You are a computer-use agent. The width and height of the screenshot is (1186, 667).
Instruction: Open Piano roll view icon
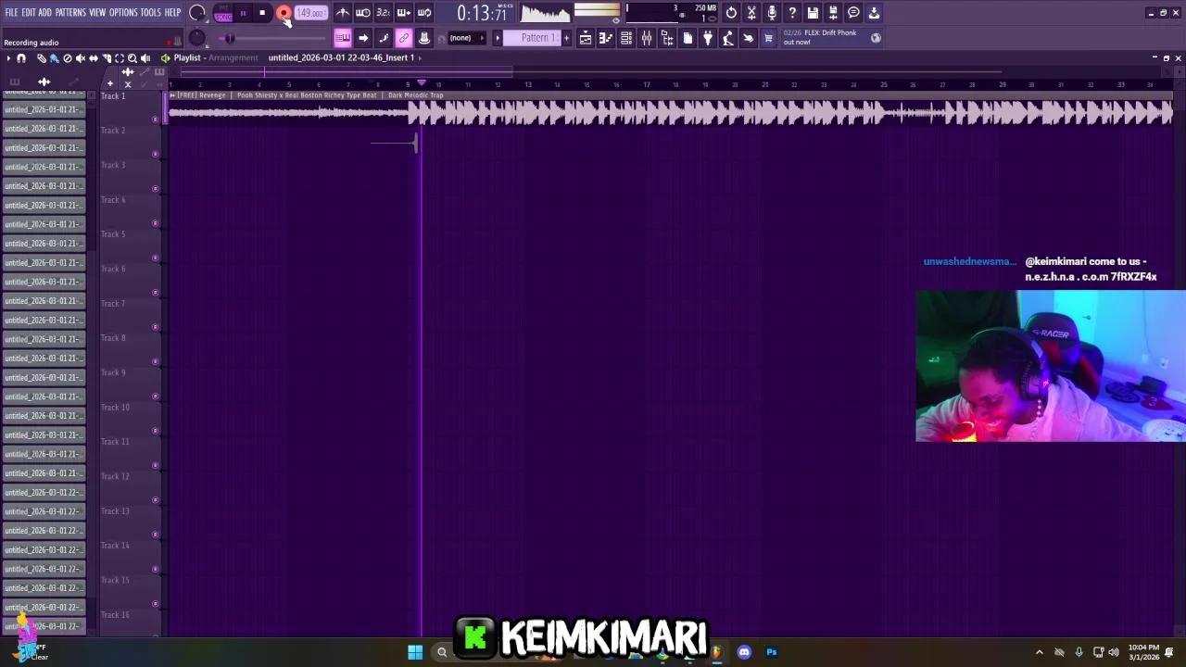point(606,38)
